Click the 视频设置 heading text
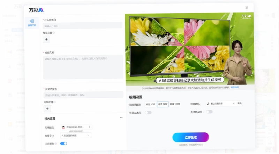This screenshot has height=154, width=279. [136, 97]
